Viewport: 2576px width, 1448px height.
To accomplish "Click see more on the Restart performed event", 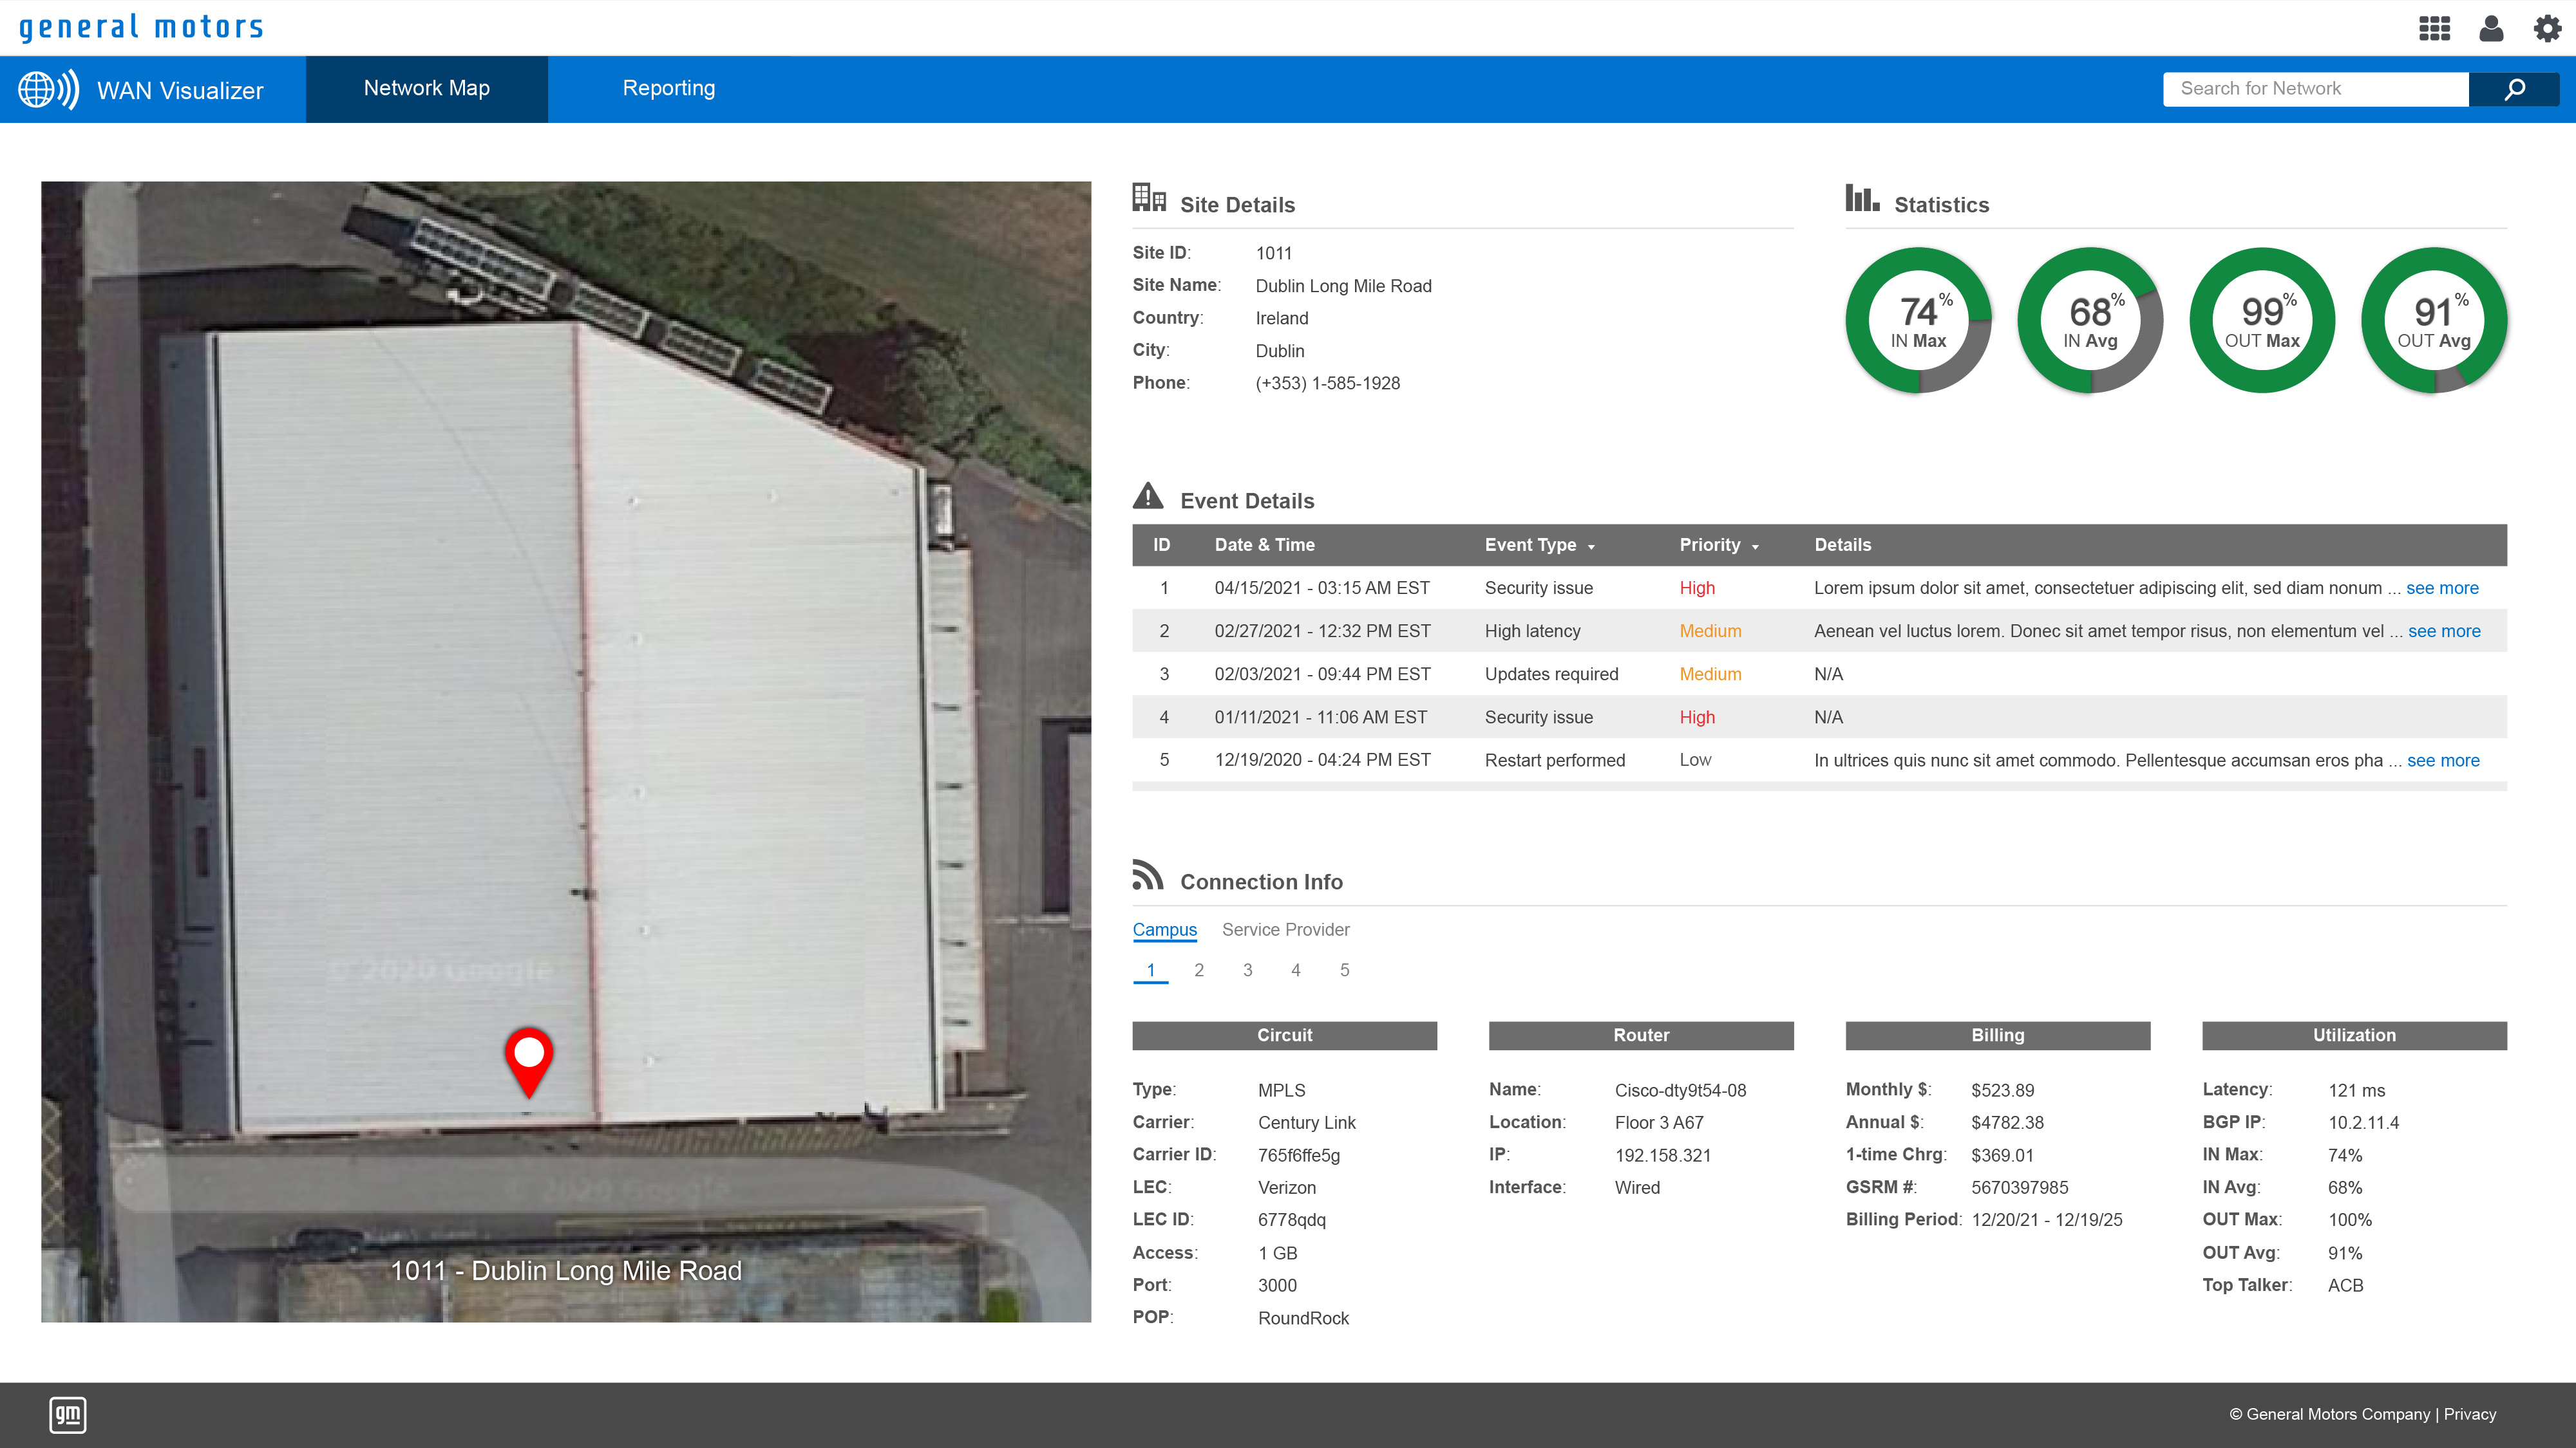I will [2444, 761].
